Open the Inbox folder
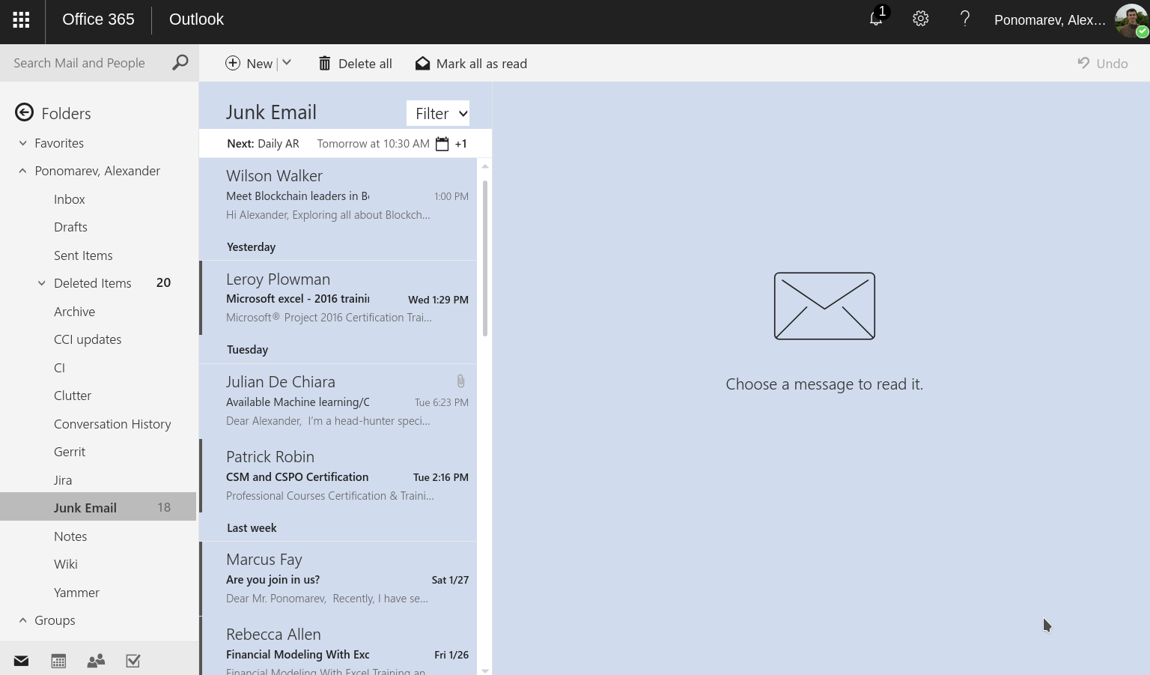Viewport: 1150px width, 675px height. [x=69, y=199]
